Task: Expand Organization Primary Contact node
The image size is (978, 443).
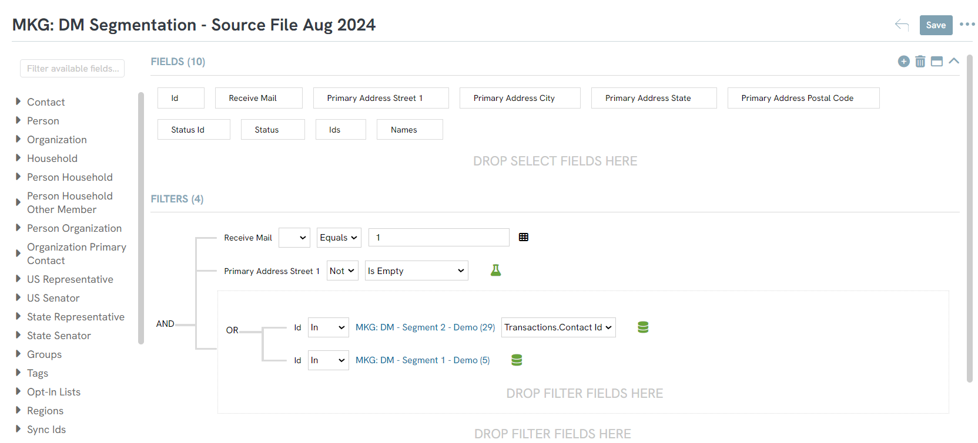Action: pyautogui.click(x=18, y=253)
